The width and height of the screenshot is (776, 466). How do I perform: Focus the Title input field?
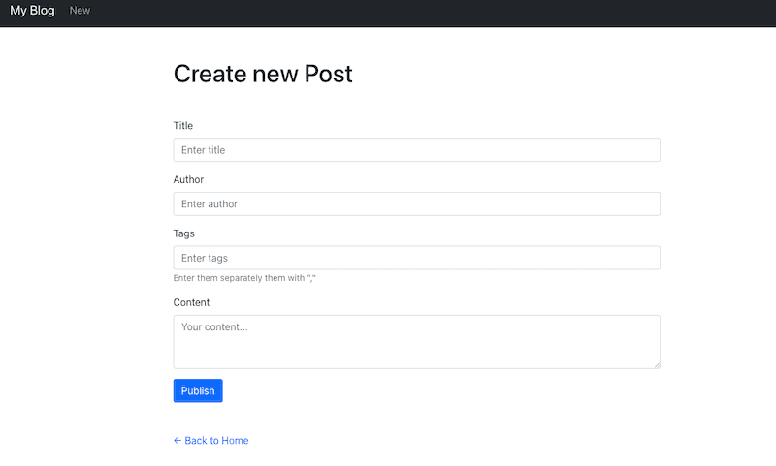pos(416,150)
